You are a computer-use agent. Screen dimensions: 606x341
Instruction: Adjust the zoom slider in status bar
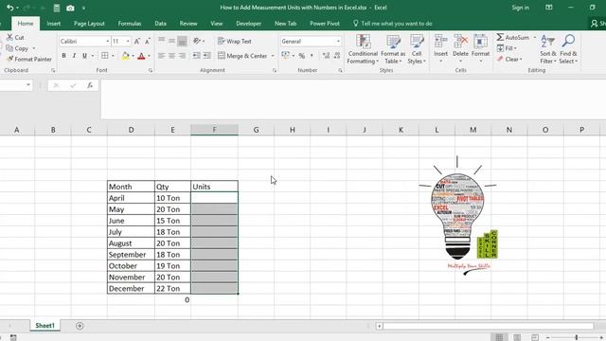point(577,337)
